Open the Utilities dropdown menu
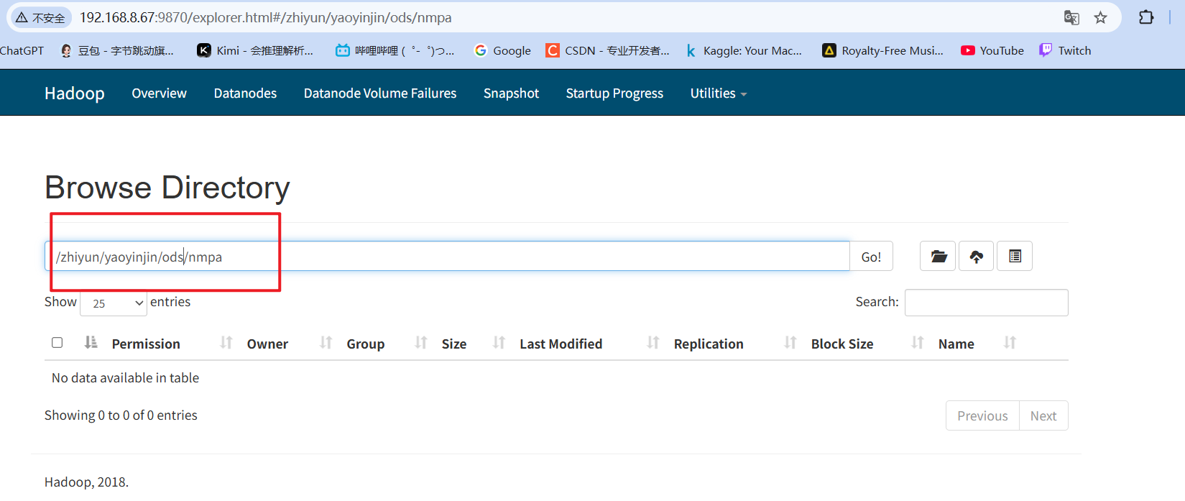The height and width of the screenshot is (501, 1185). click(718, 93)
